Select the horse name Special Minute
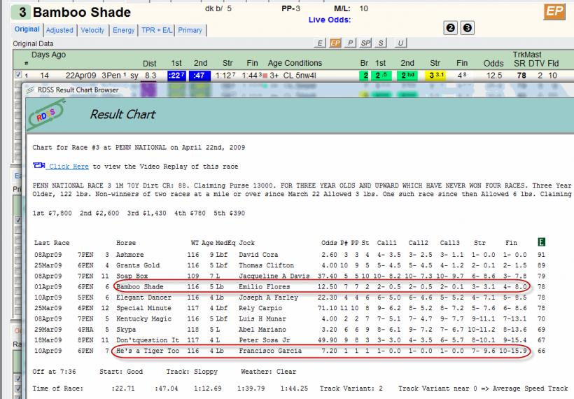Screen dimensions: 574x399 coord(143,308)
